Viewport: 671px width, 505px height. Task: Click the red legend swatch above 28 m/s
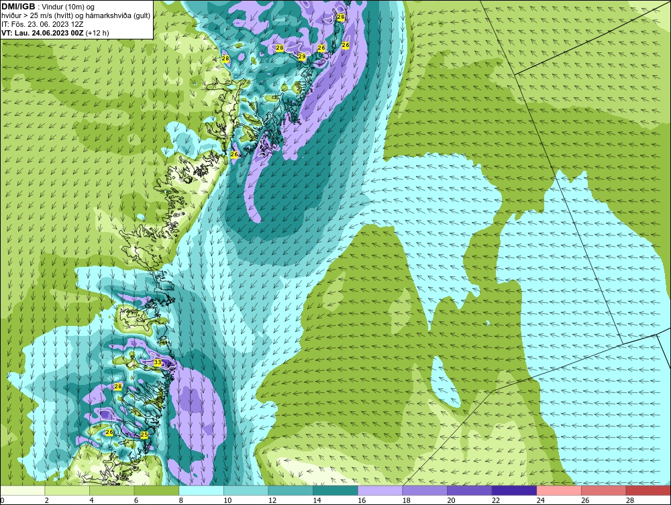tap(648, 490)
